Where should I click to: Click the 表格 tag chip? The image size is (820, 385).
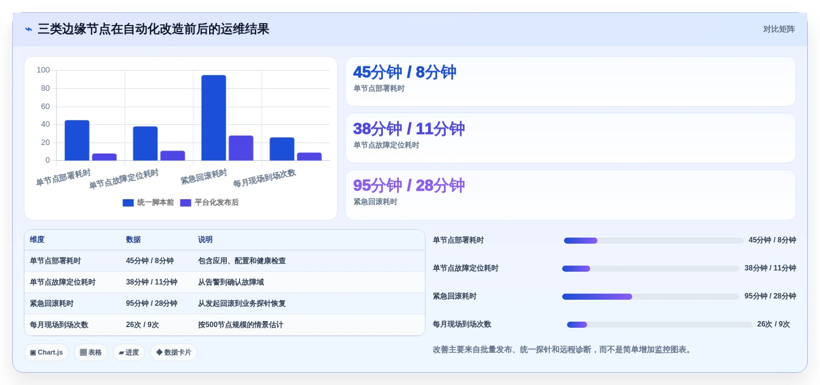91,353
